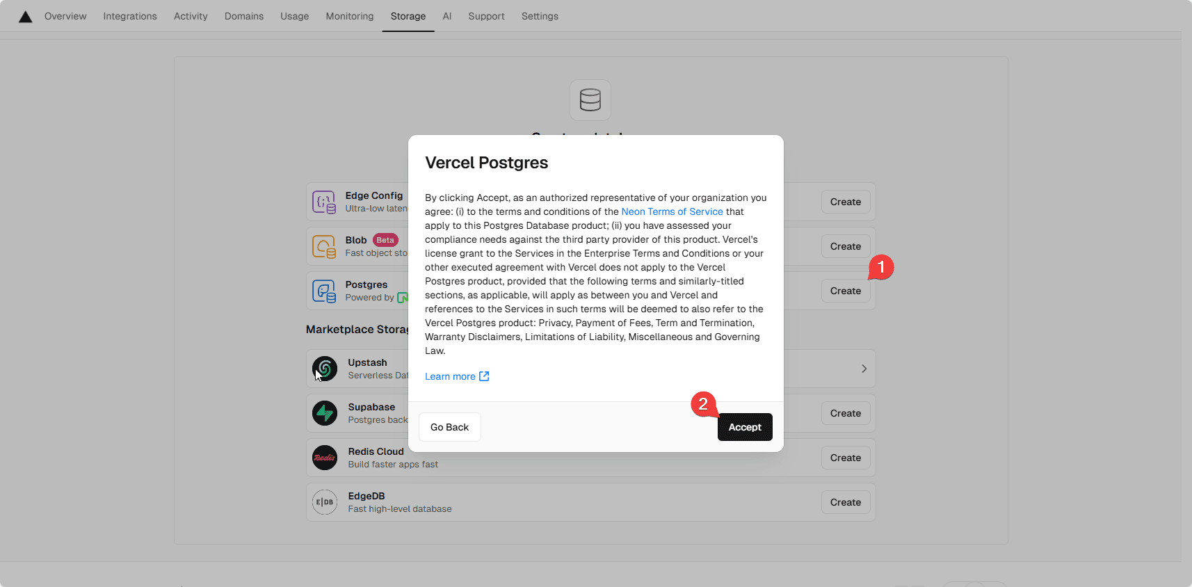1192x587 pixels.
Task: Click the 'Fast high-level database' description
Action: 400,509
